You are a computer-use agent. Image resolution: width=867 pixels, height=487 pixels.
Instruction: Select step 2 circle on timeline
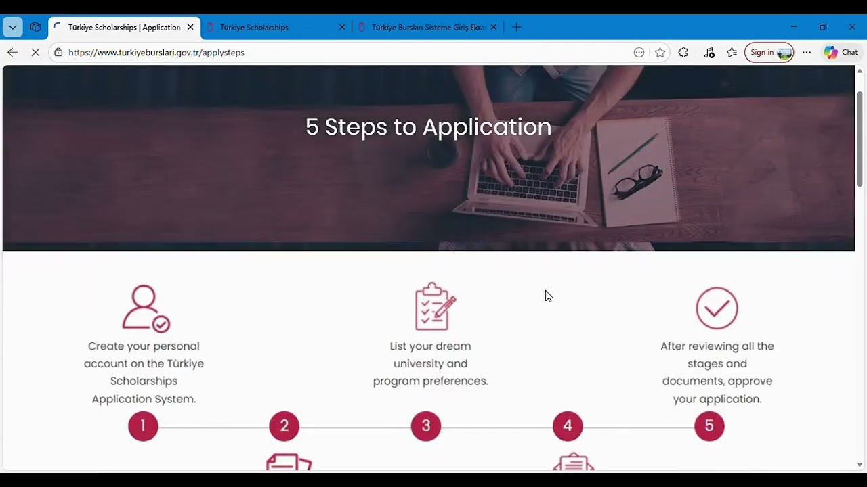click(284, 426)
